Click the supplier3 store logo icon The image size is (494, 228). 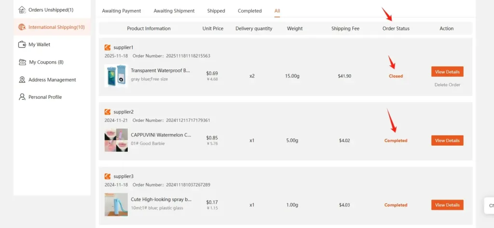(x=108, y=176)
